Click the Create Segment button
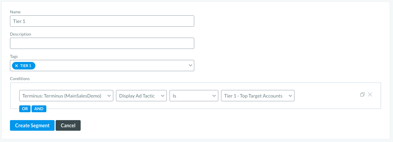 [32, 126]
